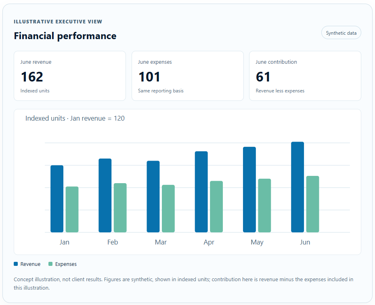Open the June revenue card

[x=70, y=76]
